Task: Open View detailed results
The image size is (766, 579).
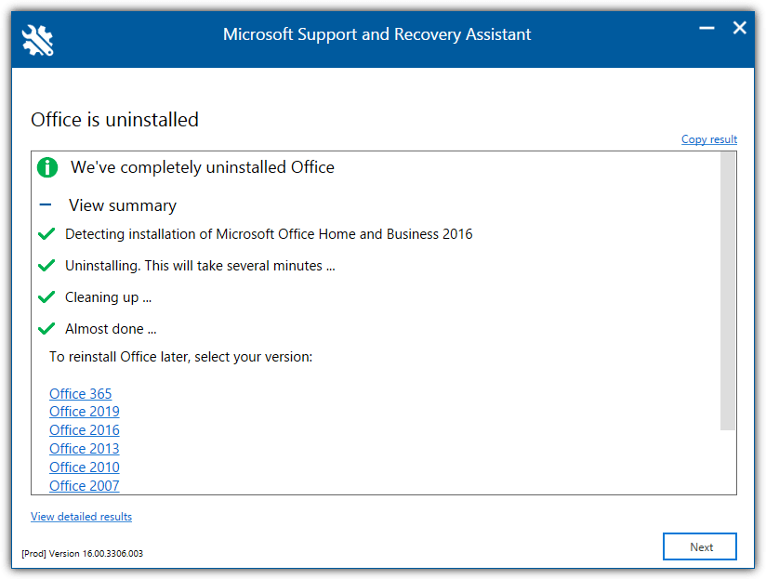Action: click(x=81, y=516)
